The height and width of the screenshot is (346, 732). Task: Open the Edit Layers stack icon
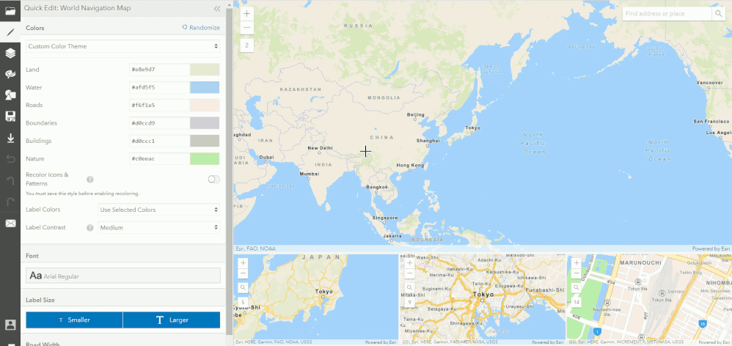pyautogui.click(x=10, y=54)
